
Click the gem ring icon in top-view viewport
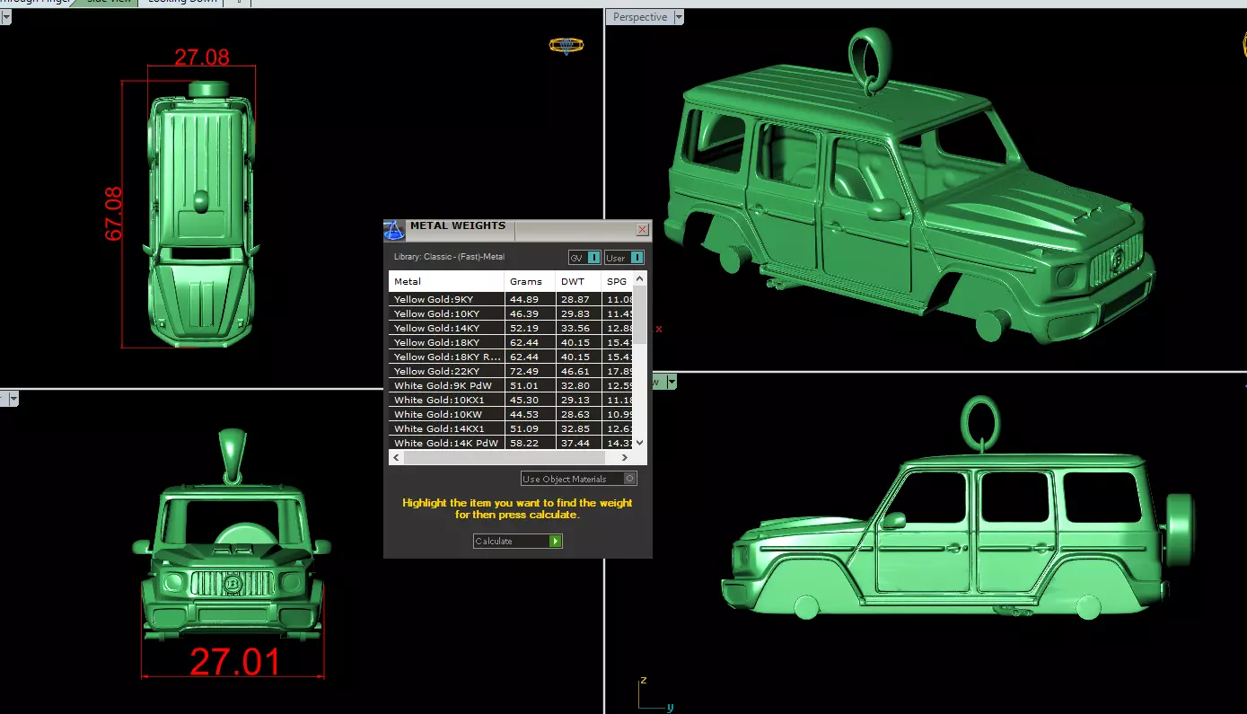pyautogui.click(x=566, y=45)
